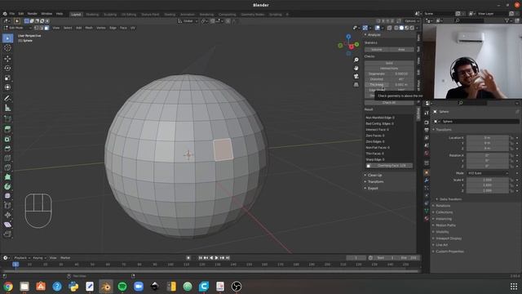Viewport: 522px width, 294px height.
Task: Expand the Transform panel in 3D-Print sidebar
Action: tap(375, 181)
